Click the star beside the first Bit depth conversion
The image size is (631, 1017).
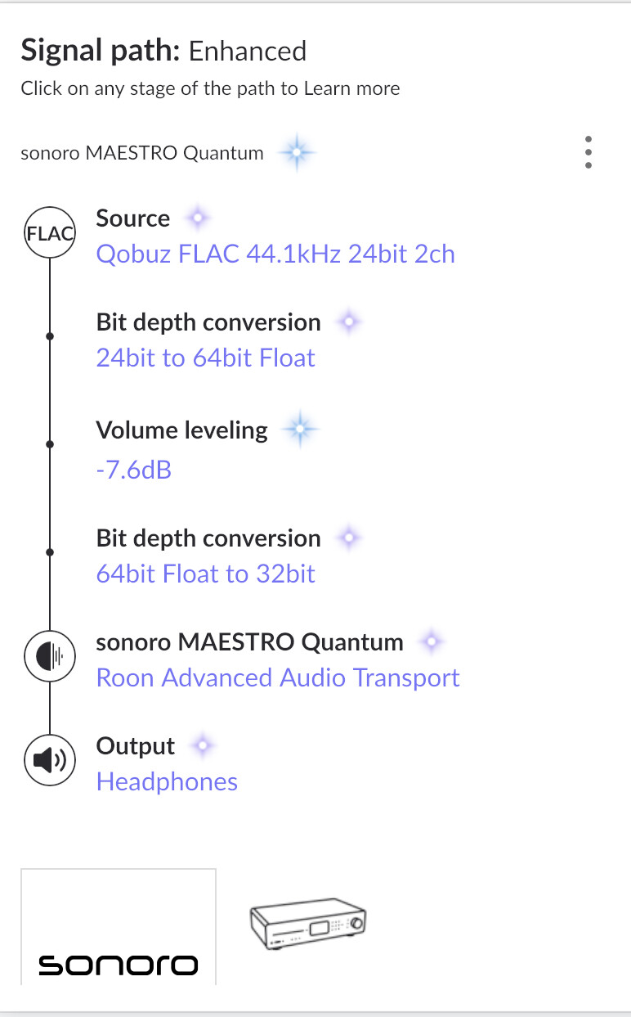pos(348,322)
